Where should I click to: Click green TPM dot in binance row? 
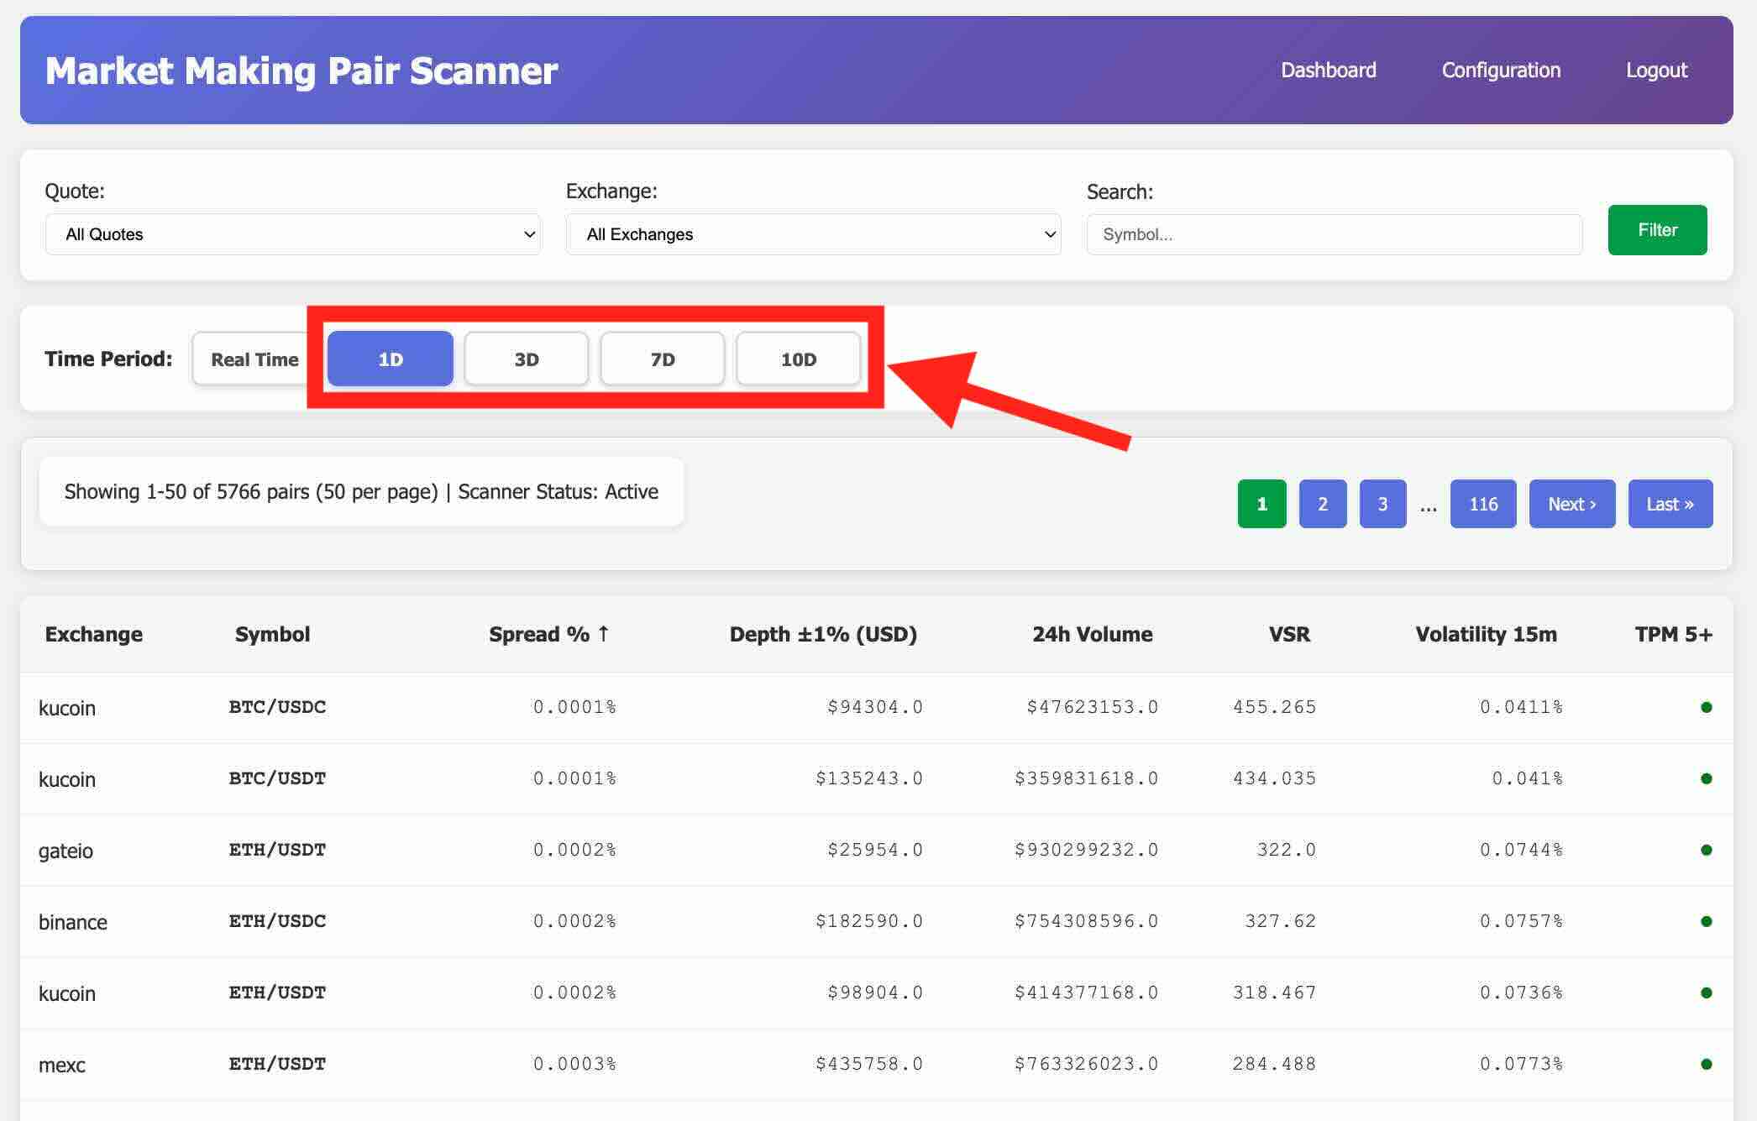coord(1706,921)
